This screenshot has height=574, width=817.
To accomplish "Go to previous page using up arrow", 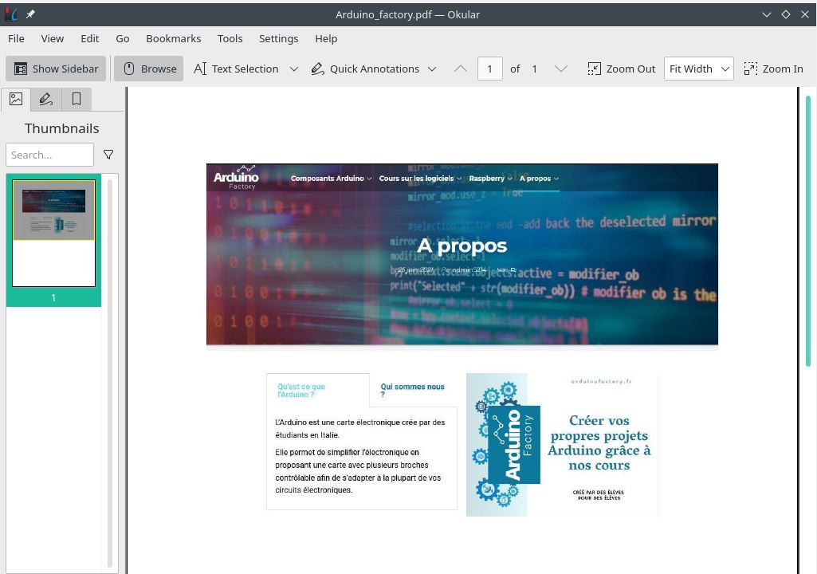I will (460, 69).
